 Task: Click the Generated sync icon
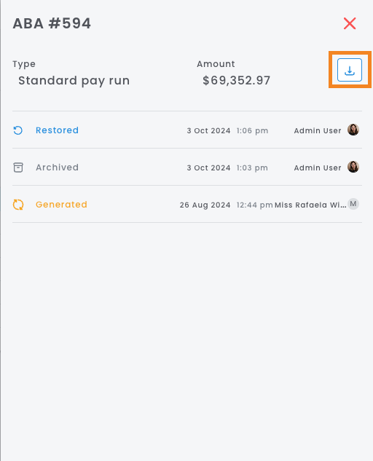[18, 205]
